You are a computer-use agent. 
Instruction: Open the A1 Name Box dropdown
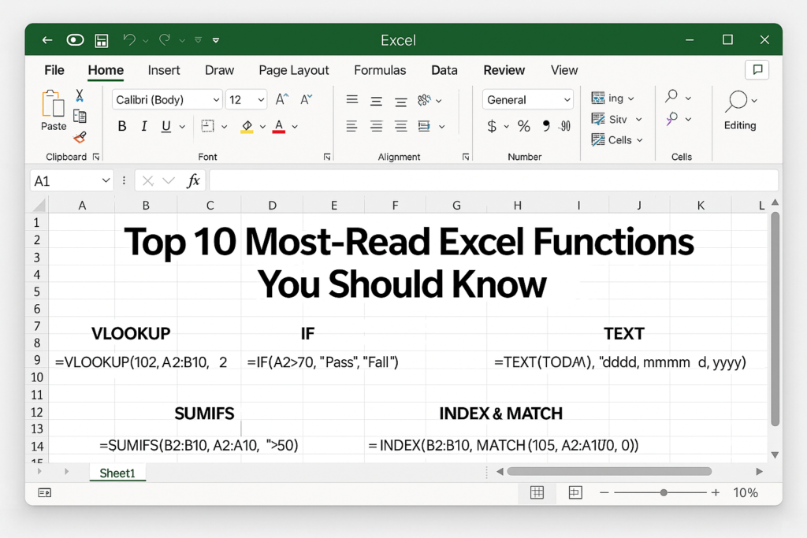(106, 180)
